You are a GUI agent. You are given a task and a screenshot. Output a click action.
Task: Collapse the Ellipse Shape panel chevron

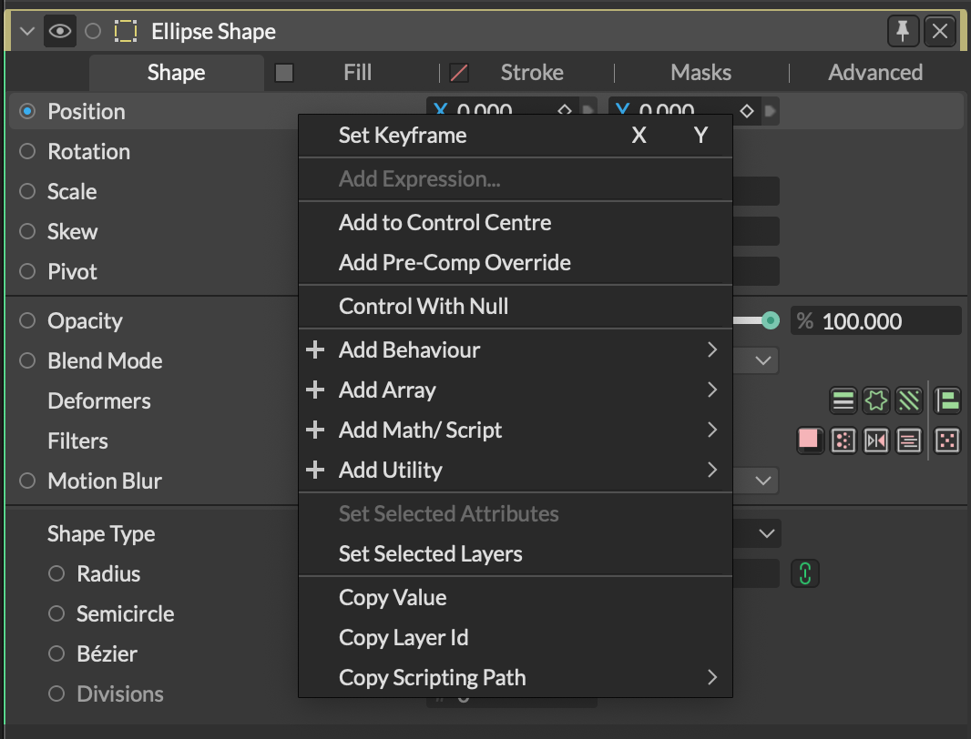26,32
